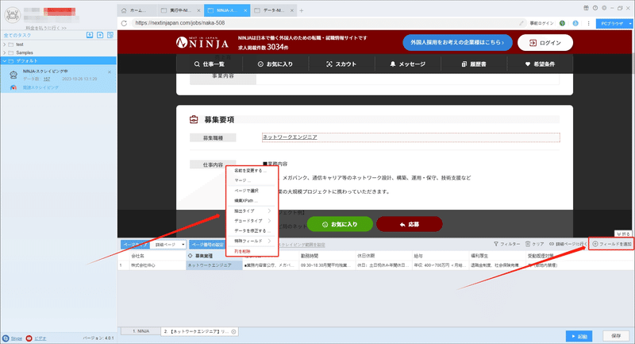Click the crab avatar profile icon

point(12,15)
